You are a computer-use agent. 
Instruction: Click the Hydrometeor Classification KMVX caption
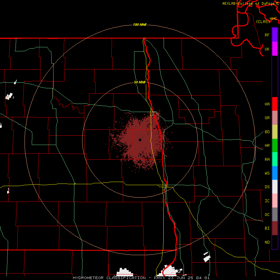coord(141,278)
